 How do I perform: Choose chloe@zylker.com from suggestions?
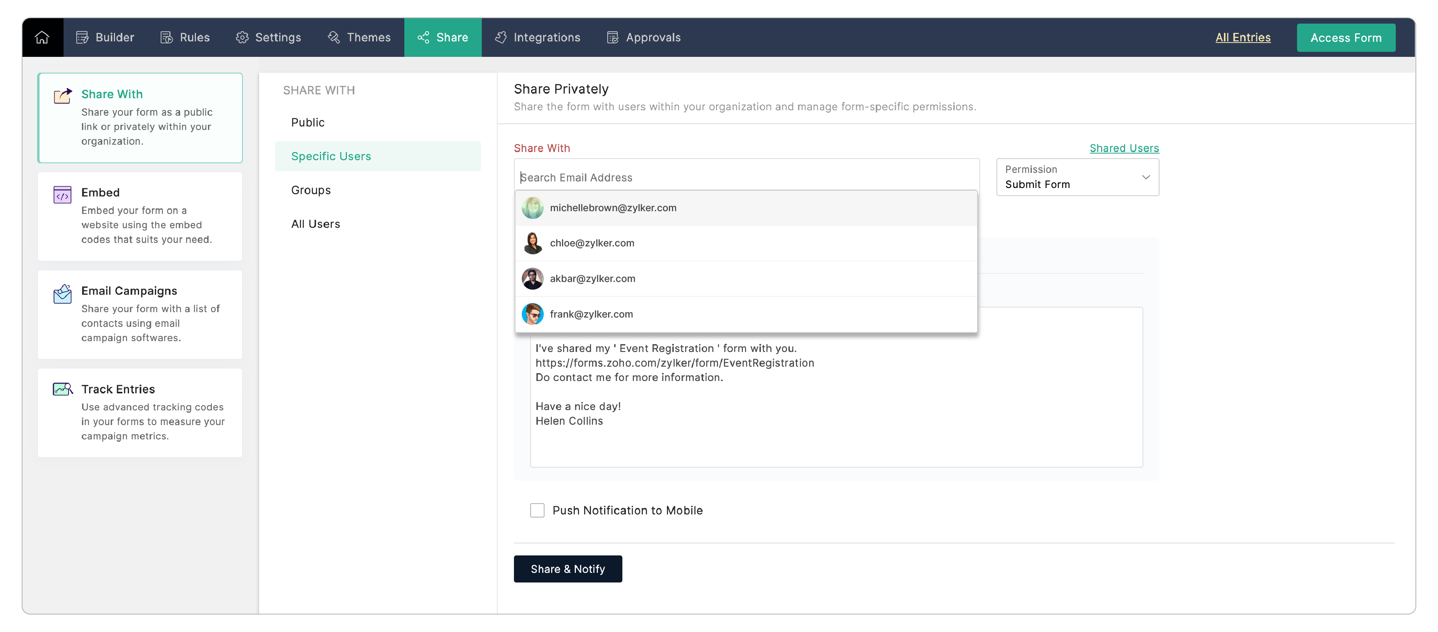(746, 243)
